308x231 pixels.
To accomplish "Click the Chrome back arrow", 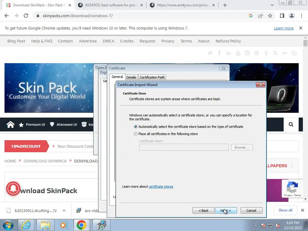I will pyautogui.click(x=7, y=16).
